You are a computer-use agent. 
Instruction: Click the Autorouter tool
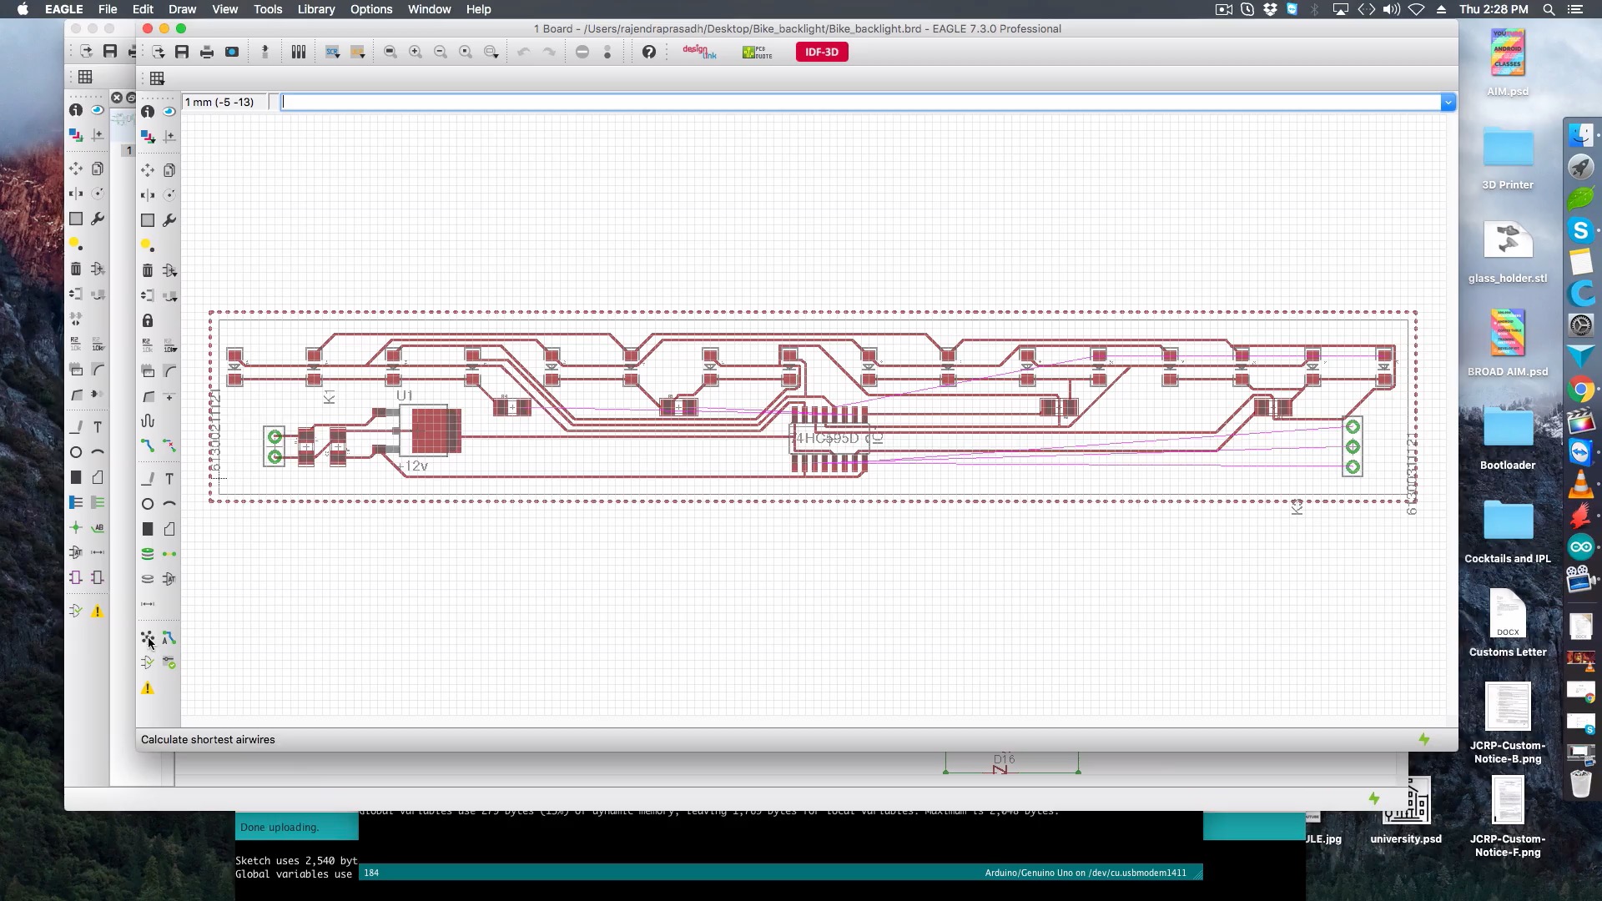pos(169,638)
